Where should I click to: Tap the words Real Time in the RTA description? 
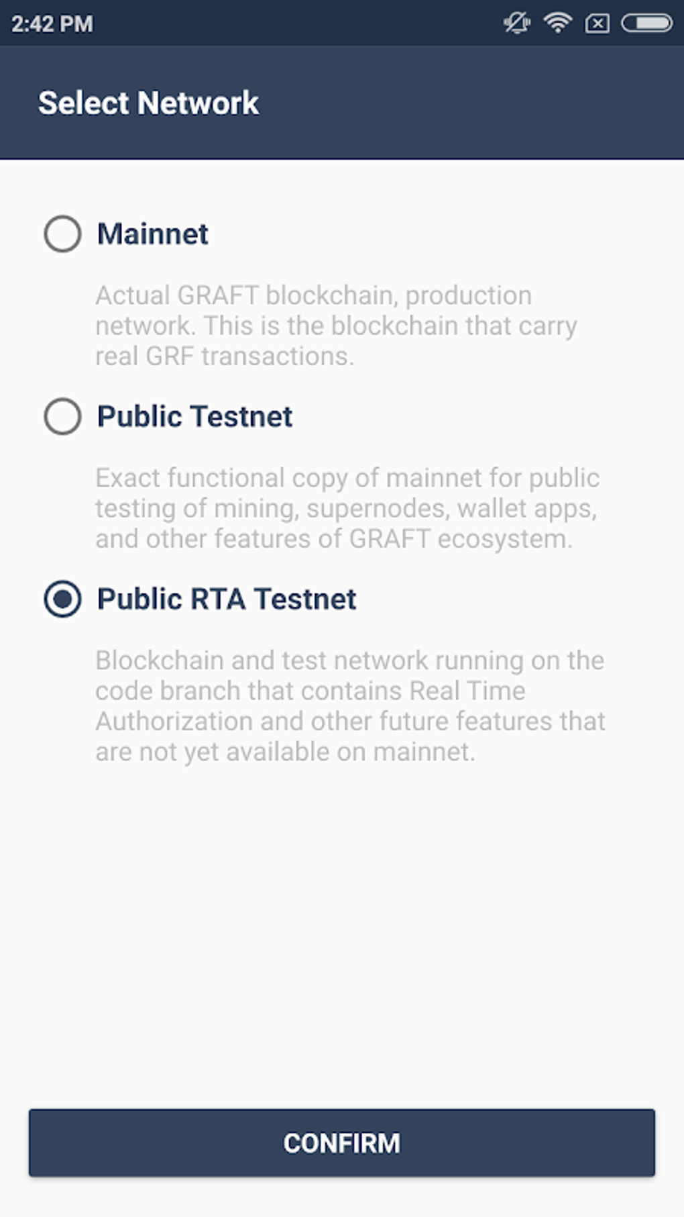point(467,691)
